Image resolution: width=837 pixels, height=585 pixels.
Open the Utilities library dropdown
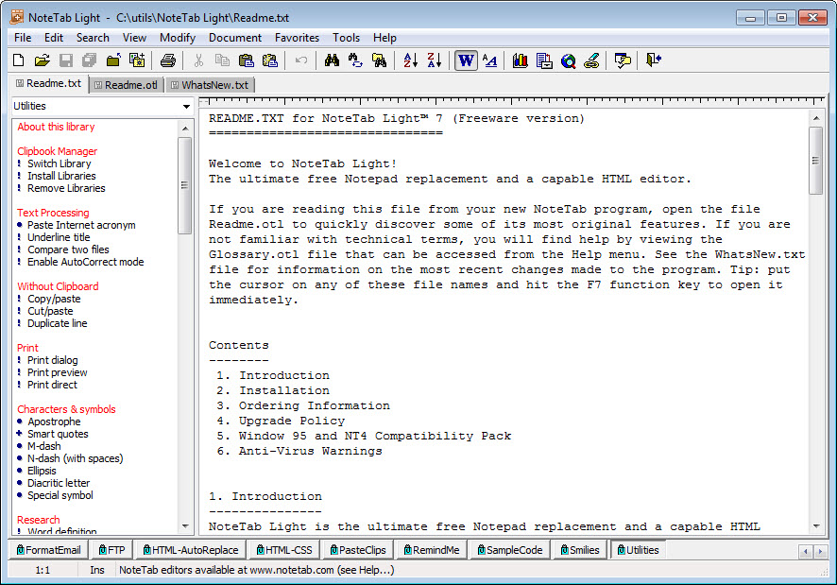click(186, 106)
